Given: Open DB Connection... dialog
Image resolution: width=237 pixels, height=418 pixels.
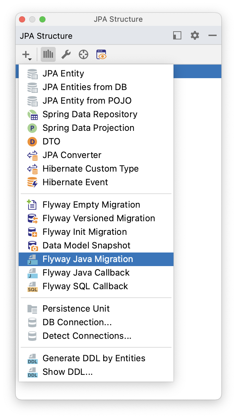Looking at the screenshot, I should pyautogui.click(x=96, y=322).
